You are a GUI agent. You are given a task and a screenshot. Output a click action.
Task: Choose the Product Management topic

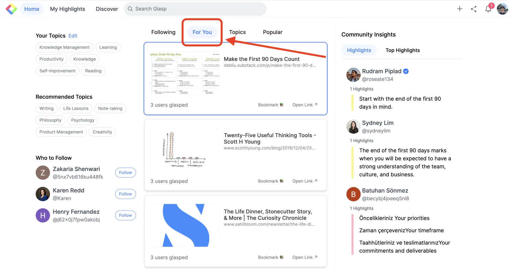[x=61, y=132]
